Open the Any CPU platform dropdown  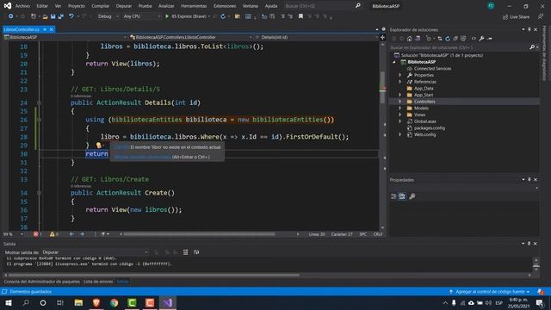[142, 16]
